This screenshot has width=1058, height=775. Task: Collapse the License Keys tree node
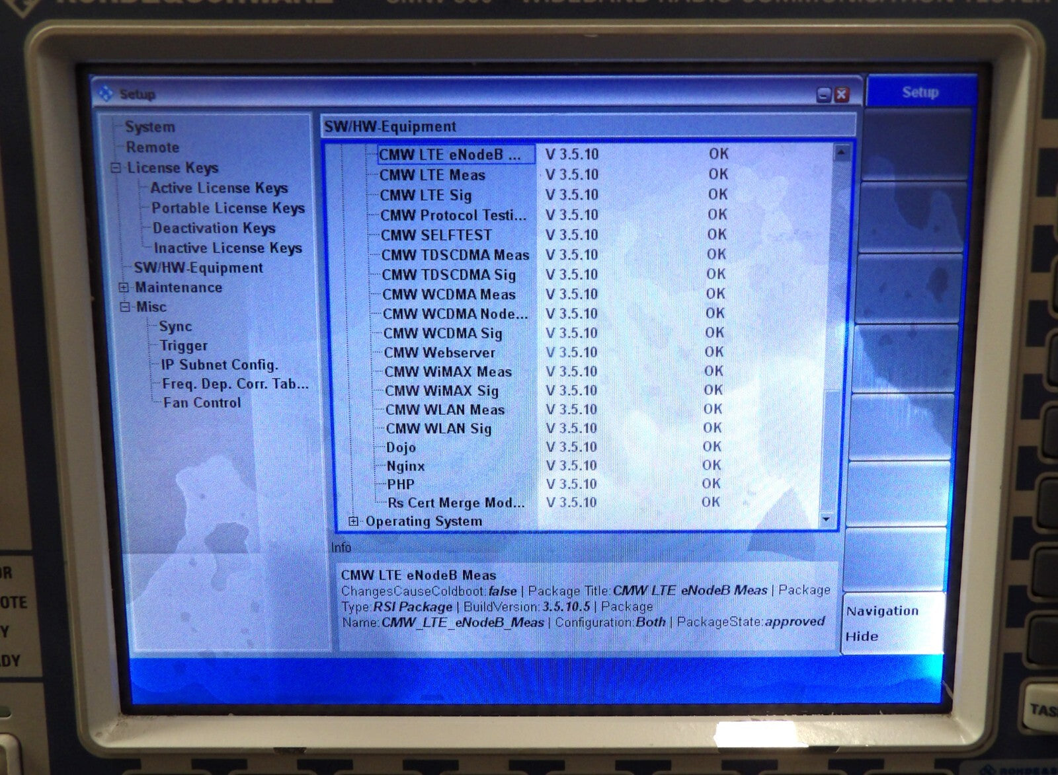pos(116,168)
